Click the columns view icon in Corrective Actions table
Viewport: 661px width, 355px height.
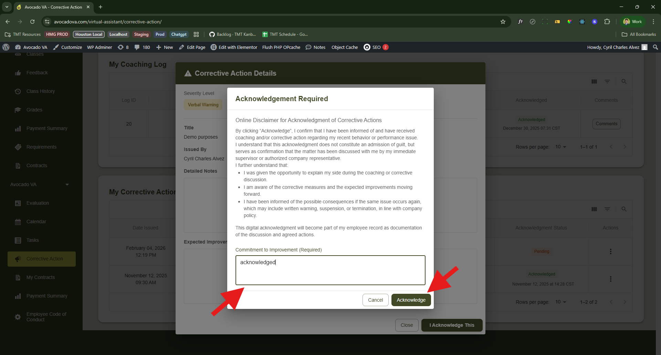coord(594,209)
